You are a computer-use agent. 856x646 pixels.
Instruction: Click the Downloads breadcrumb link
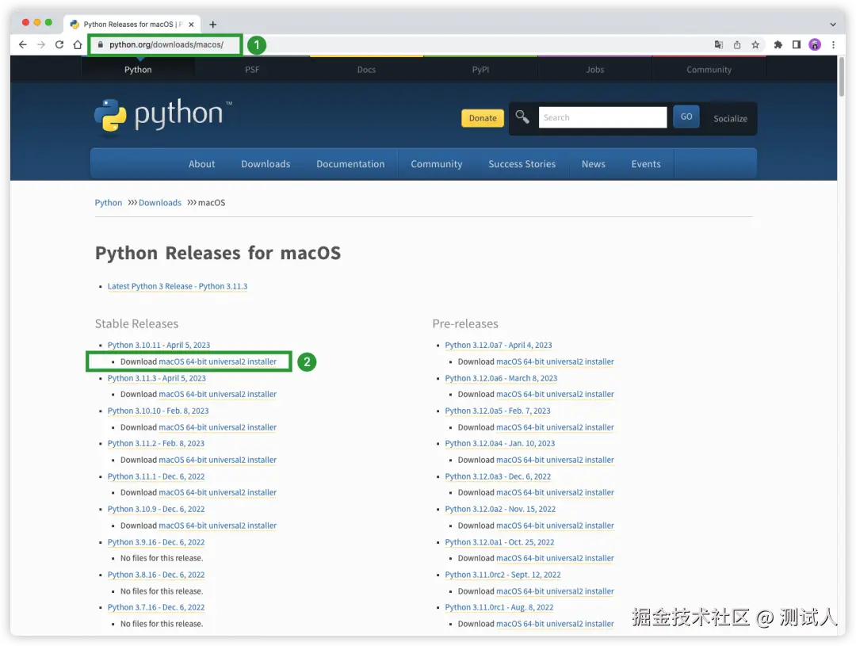tap(160, 203)
